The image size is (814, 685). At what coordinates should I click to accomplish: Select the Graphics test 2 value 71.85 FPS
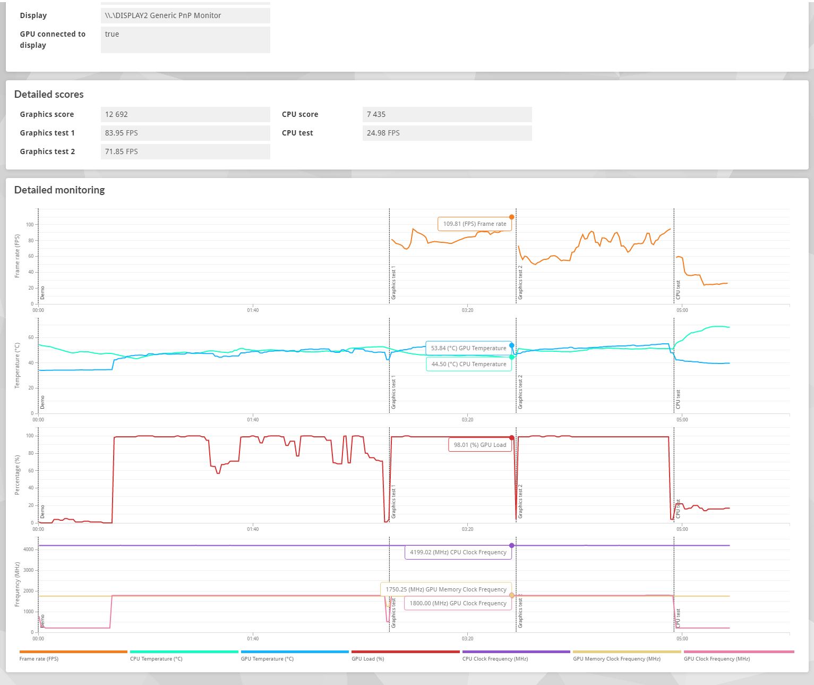click(x=185, y=151)
